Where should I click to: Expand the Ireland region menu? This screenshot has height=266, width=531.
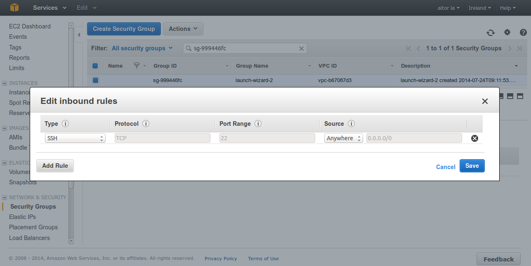[480, 8]
